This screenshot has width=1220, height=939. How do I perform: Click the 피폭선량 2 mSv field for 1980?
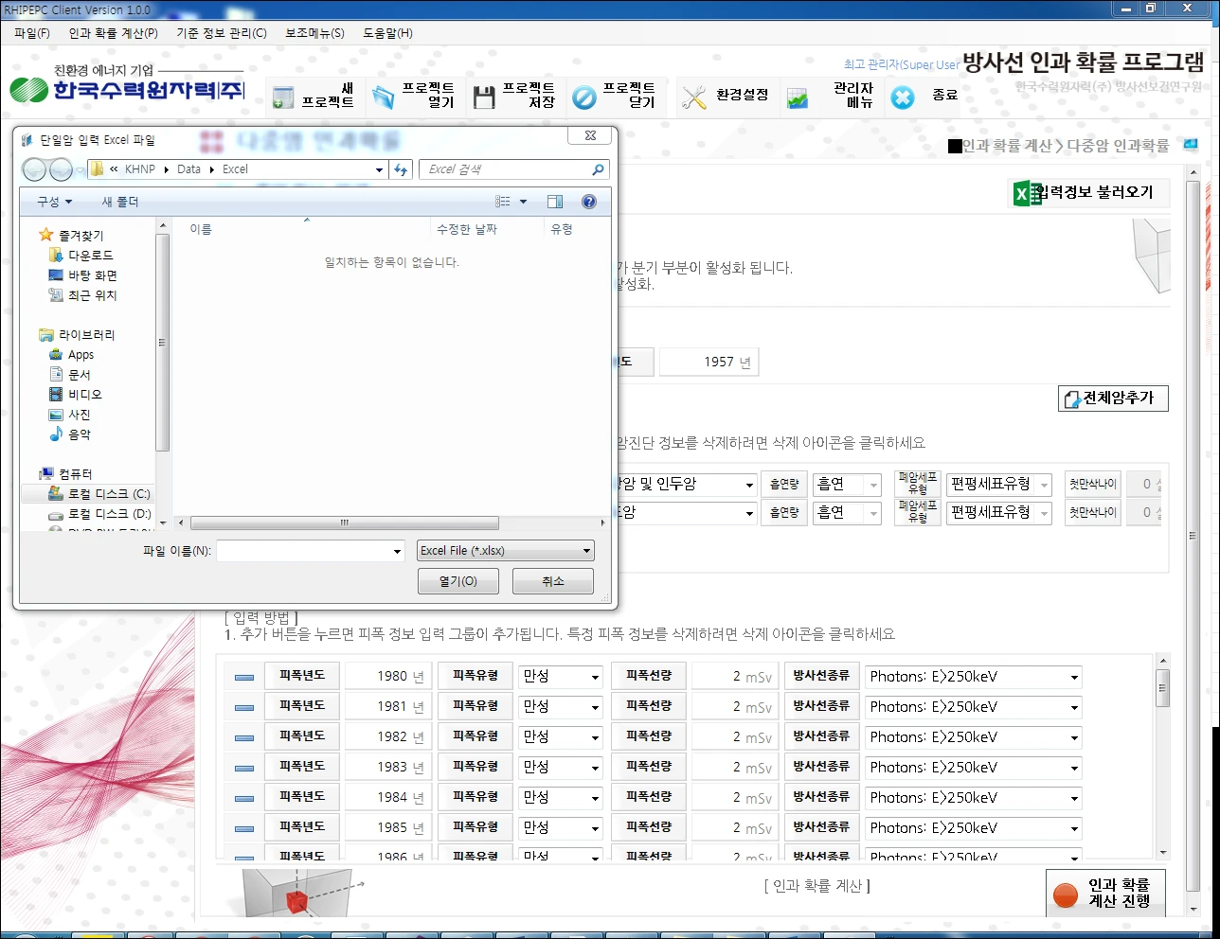(733, 677)
